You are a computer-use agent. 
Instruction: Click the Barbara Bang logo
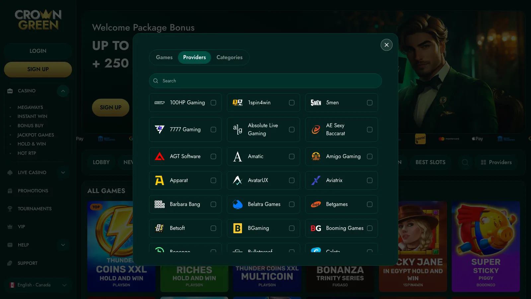point(160,204)
